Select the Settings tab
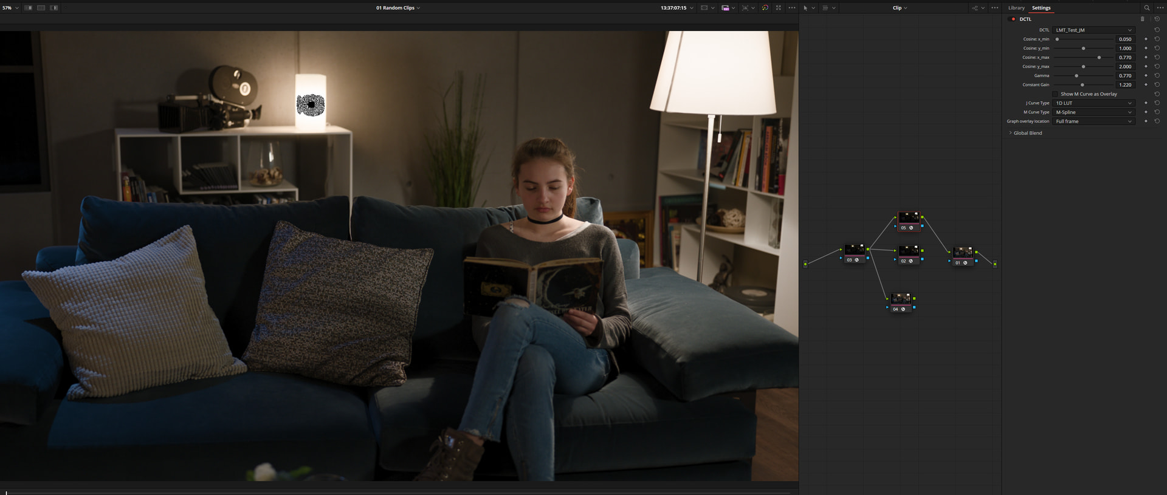The image size is (1167, 495). point(1041,8)
